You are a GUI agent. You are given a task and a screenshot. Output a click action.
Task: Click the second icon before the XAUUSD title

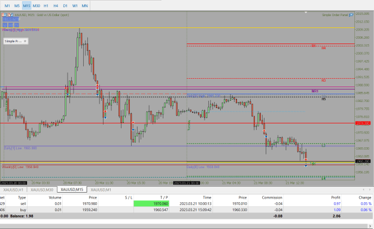(11, 15)
